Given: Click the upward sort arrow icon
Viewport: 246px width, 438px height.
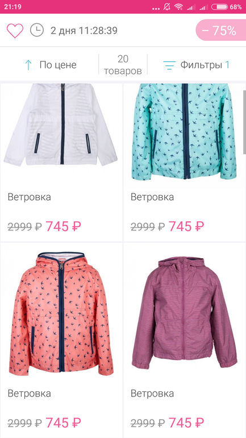Looking at the screenshot, I should point(28,65).
